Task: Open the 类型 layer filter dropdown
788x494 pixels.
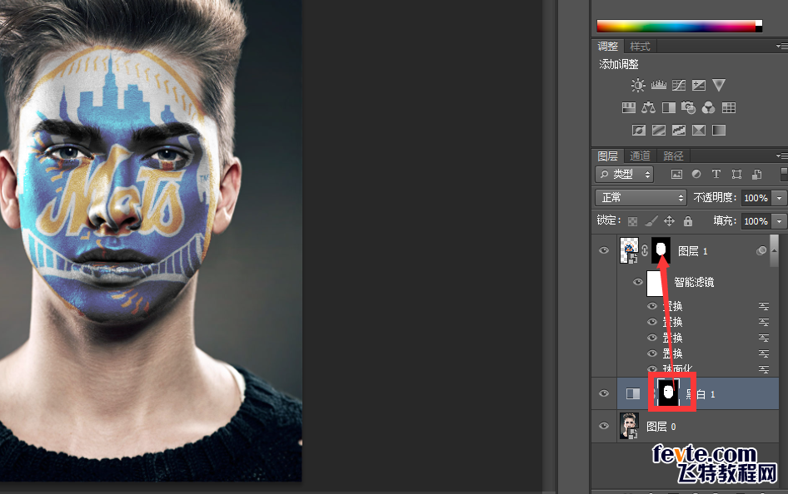Action: click(624, 174)
